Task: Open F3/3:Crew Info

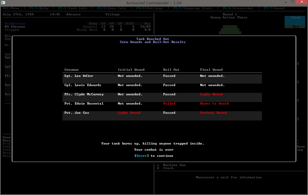Action: [112, 8]
